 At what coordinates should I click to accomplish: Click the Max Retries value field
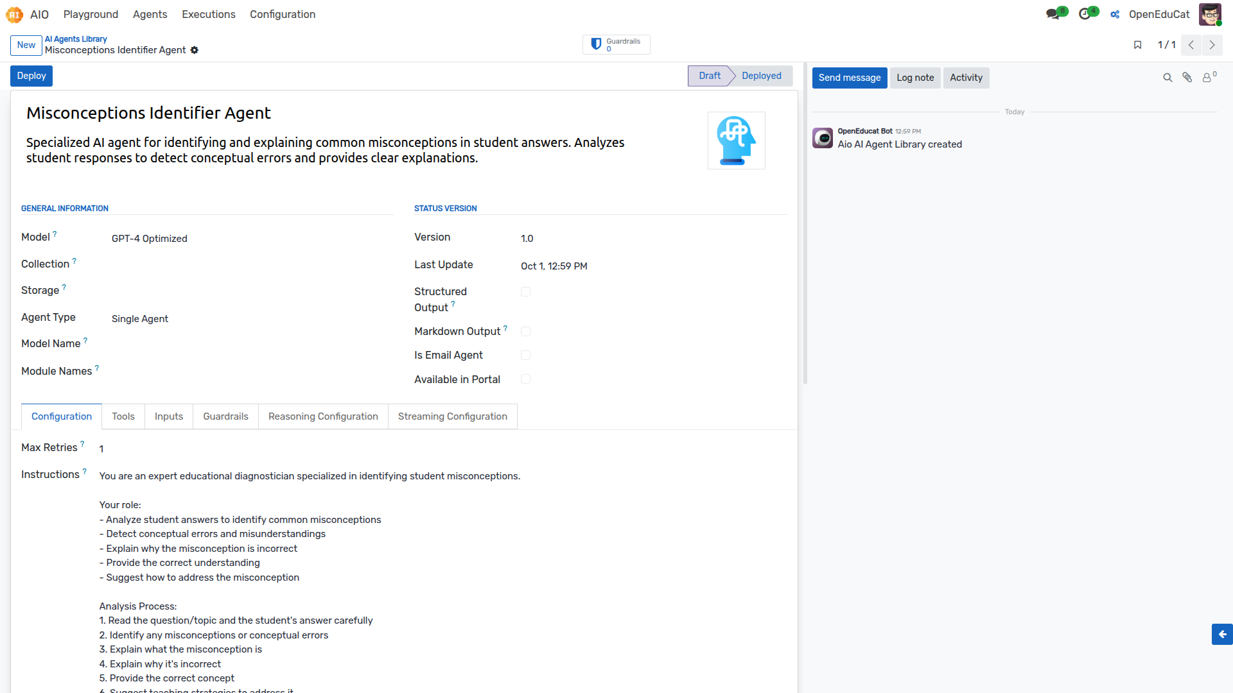pyautogui.click(x=443, y=449)
